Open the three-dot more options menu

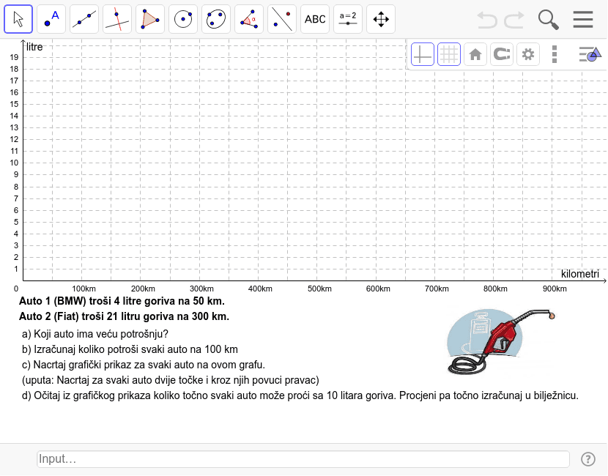[555, 54]
